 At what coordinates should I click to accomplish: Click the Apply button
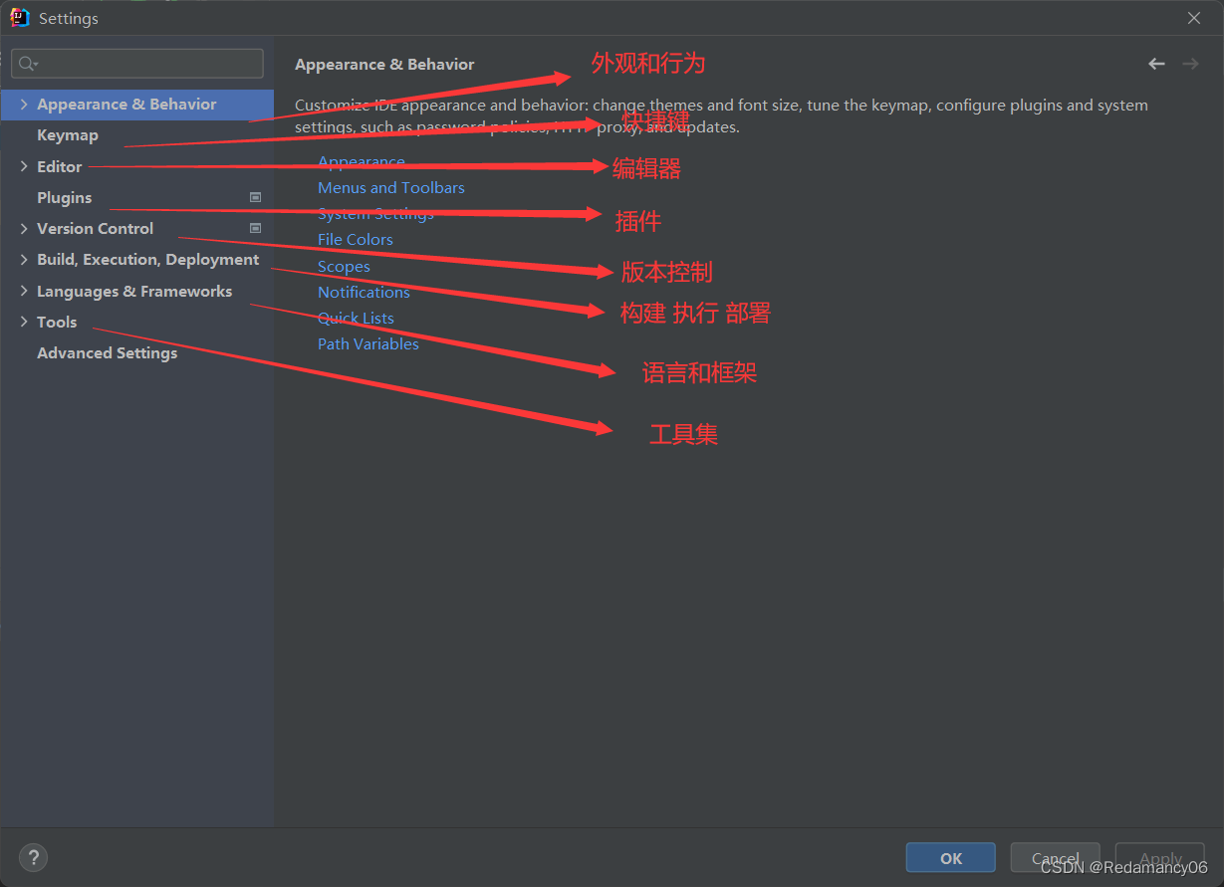point(1160,858)
